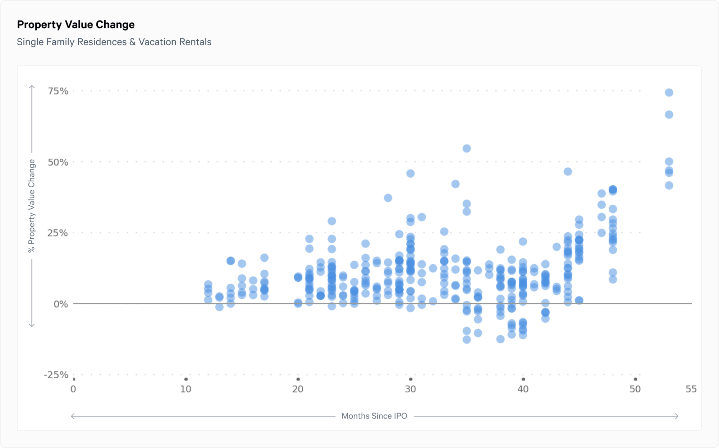
Task: Click the upward arrow on the y-axis
Action: tap(32, 87)
